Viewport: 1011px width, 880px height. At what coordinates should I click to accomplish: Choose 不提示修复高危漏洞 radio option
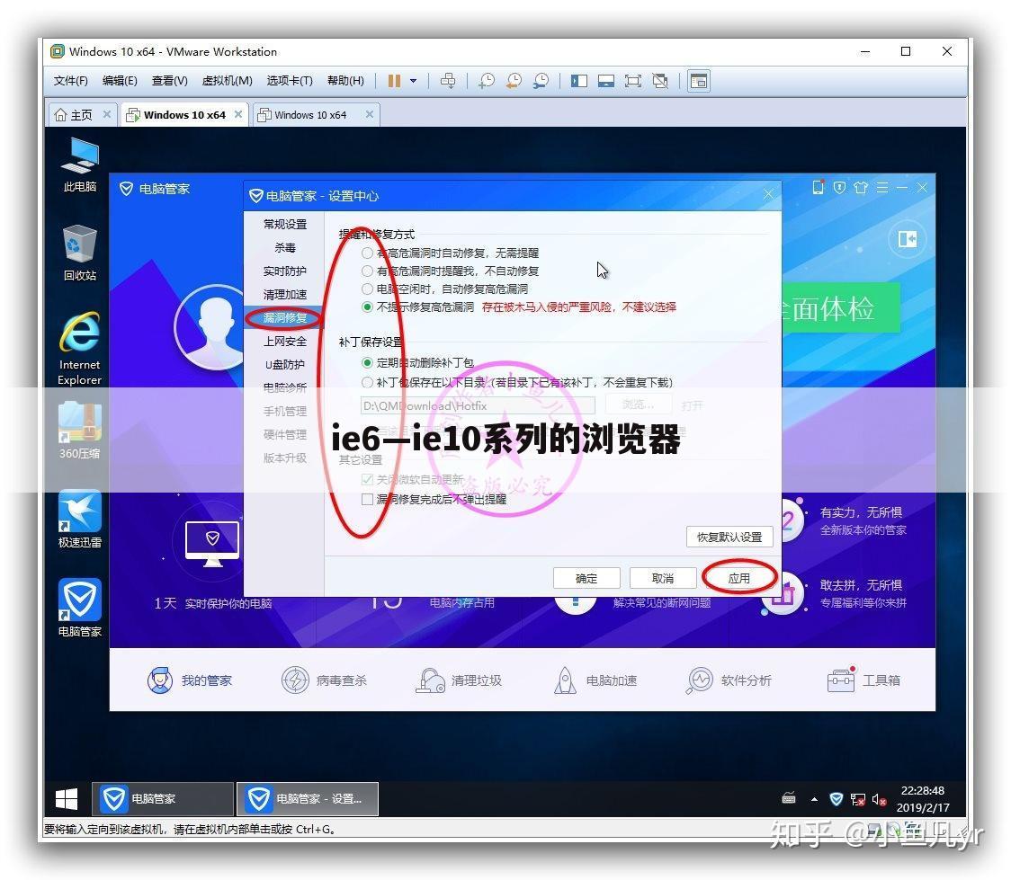(368, 307)
